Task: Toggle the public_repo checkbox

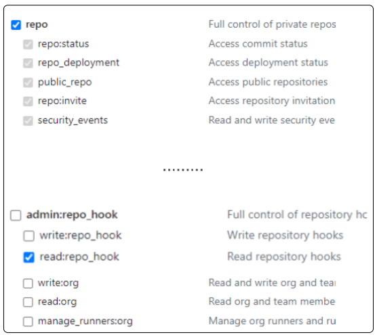Action: [28, 83]
